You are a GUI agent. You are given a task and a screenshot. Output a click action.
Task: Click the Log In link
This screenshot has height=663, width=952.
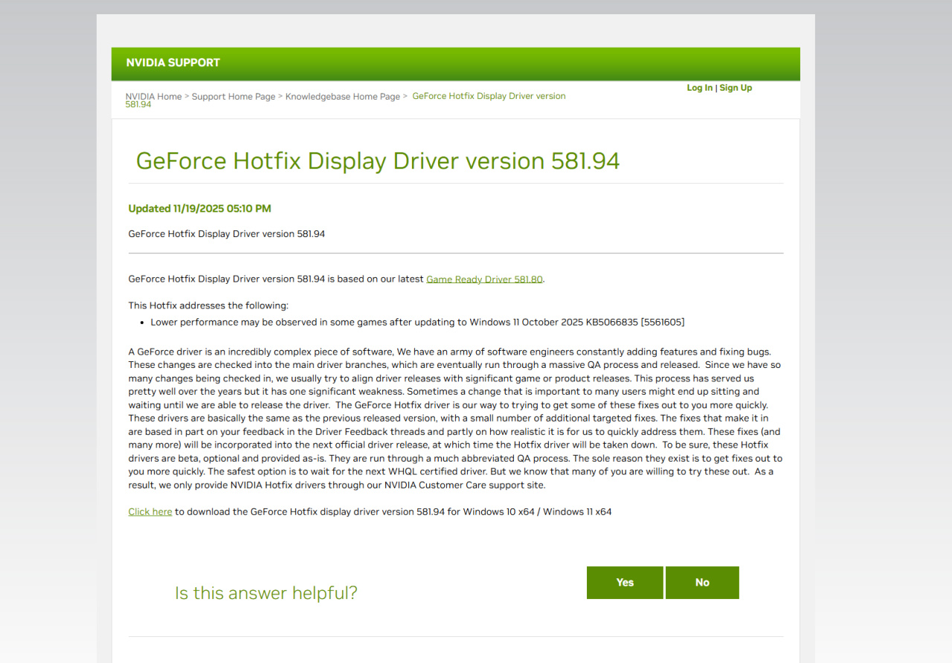[x=699, y=88]
